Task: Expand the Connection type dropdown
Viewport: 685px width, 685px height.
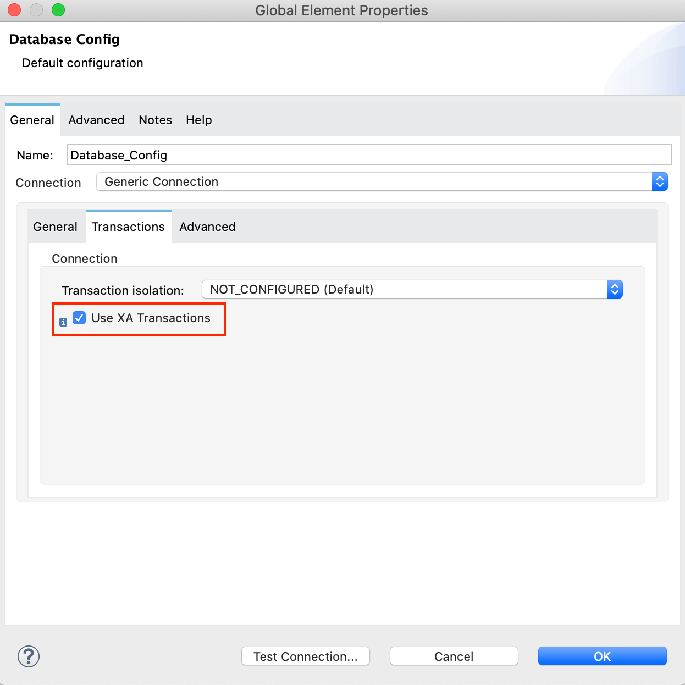Action: click(x=382, y=181)
